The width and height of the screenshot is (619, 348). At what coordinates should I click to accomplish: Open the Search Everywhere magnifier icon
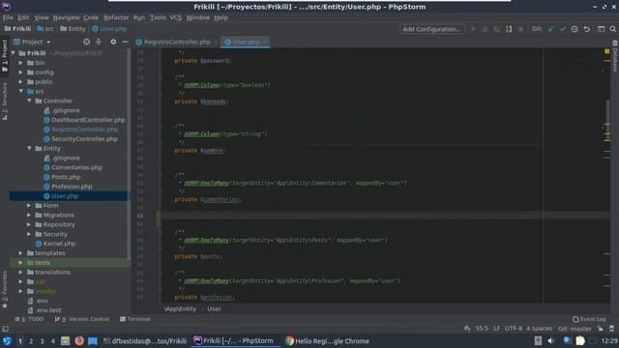(x=612, y=29)
